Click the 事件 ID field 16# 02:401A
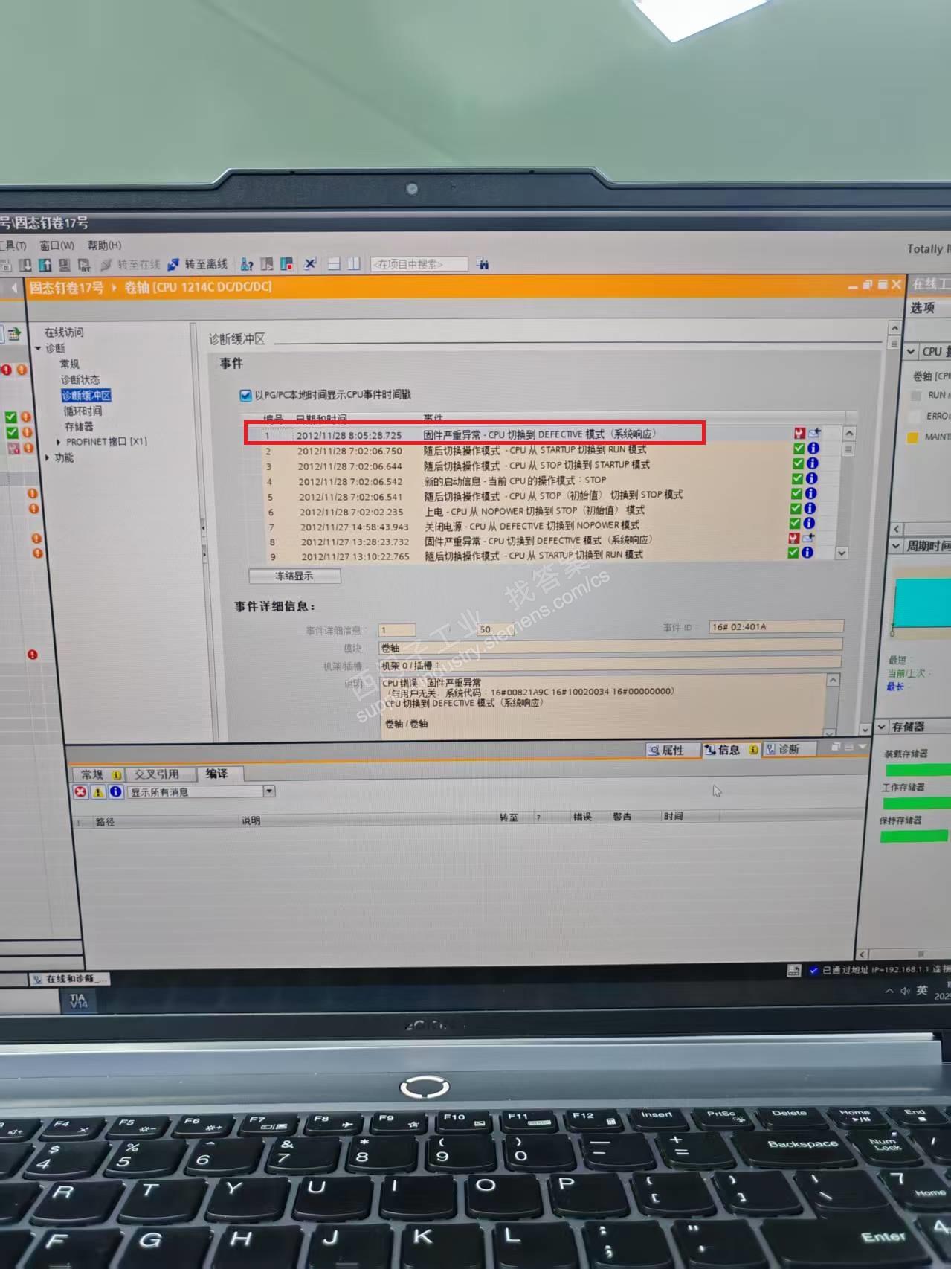This screenshot has width=951, height=1269. (x=776, y=627)
